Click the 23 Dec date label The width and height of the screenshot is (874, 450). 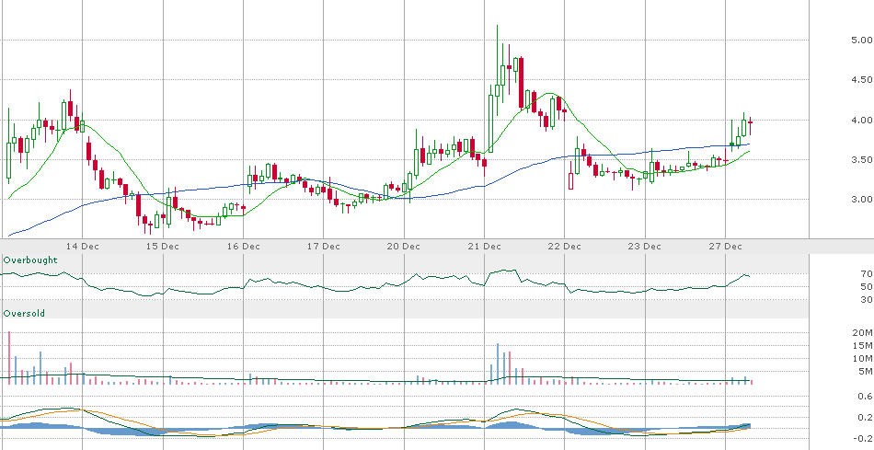[645, 247]
